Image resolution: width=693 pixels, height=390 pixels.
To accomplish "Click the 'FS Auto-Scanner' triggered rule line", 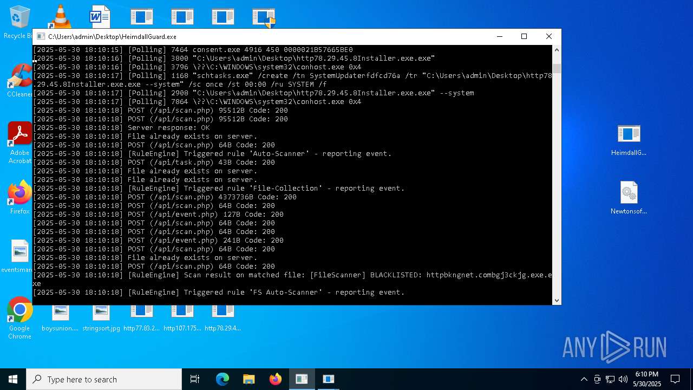I will coord(219,292).
